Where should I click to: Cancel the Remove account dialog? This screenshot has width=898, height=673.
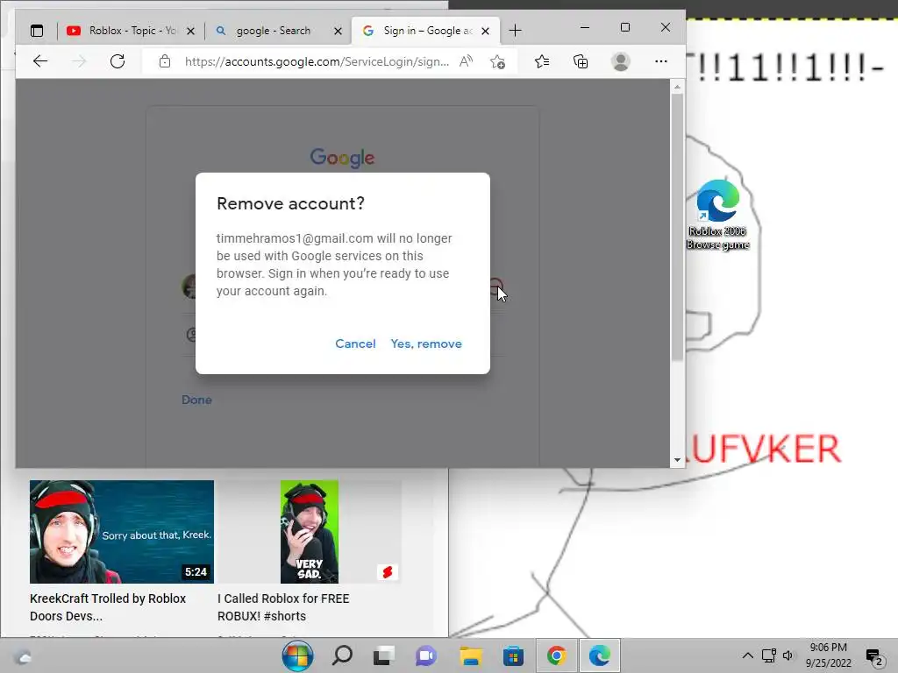pyautogui.click(x=355, y=344)
